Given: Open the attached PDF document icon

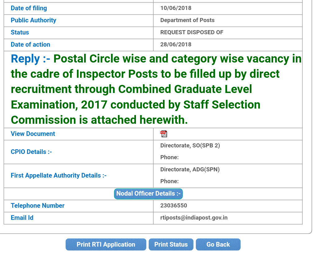Looking at the screenshot, I should (x=164, y=134).
